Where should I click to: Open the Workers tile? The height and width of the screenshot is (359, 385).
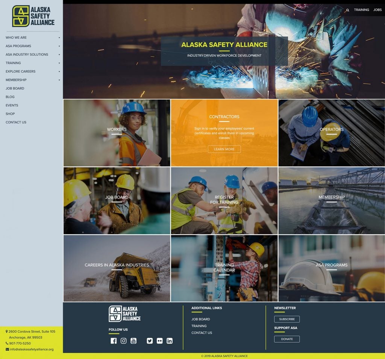click(117, 133)
